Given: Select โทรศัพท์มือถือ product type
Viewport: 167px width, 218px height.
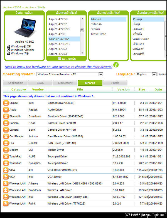Looking at the screenshot, I should coord(141,39).
